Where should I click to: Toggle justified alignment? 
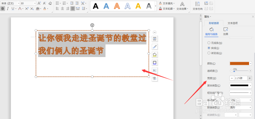pos(73,9)
